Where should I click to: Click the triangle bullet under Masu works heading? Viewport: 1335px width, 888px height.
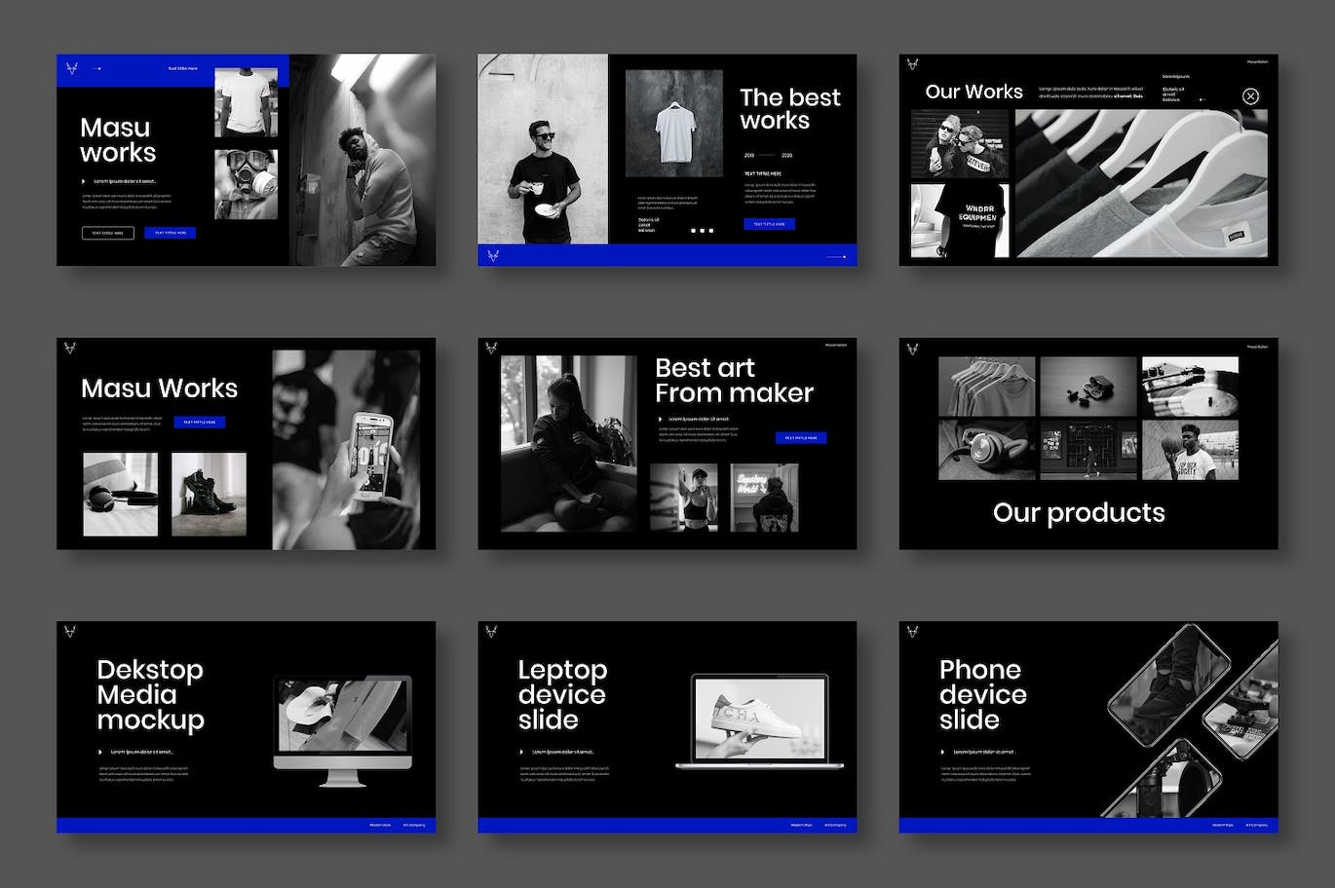point(84,181)
